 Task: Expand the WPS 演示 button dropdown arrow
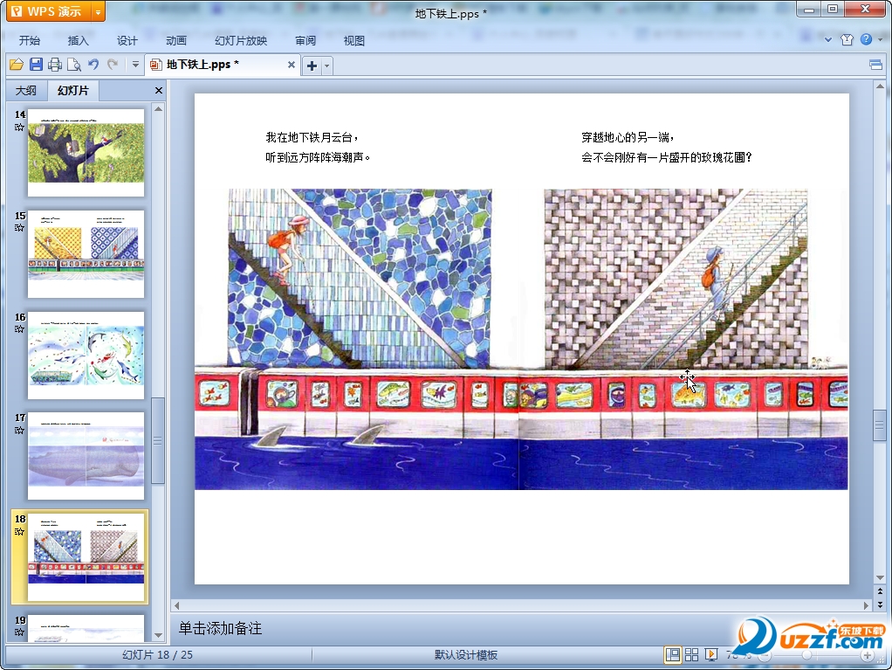pyautogui.click(x=98, y=11)
